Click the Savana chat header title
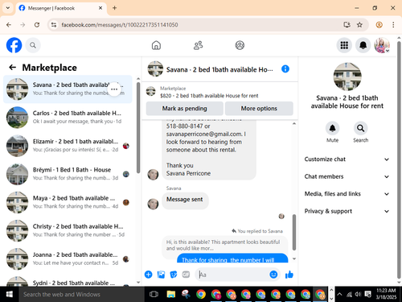 click(219, 69)
